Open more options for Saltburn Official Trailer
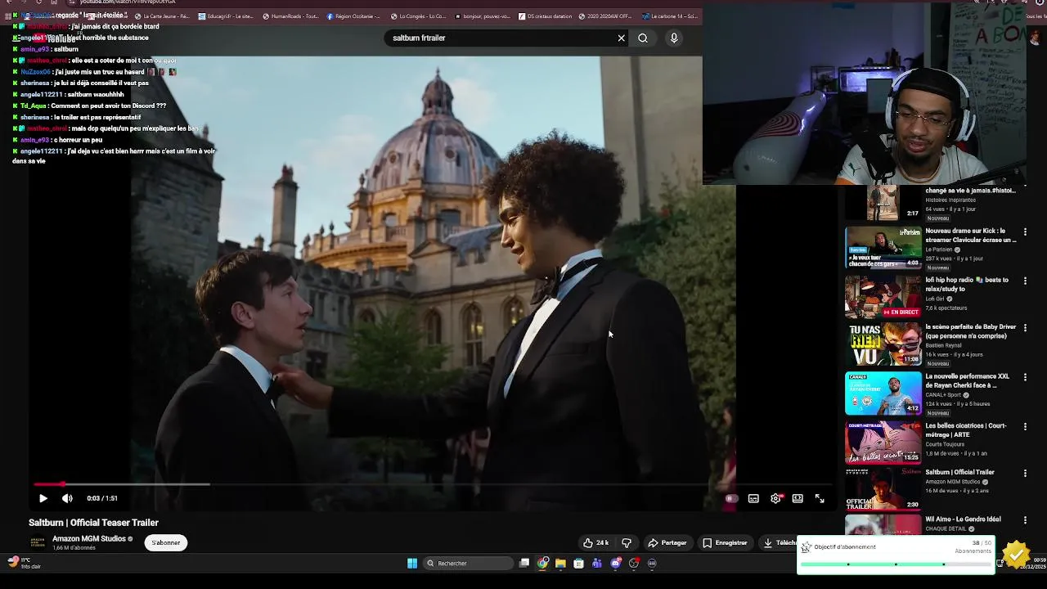1047x589 pixels. point(1025,474)
